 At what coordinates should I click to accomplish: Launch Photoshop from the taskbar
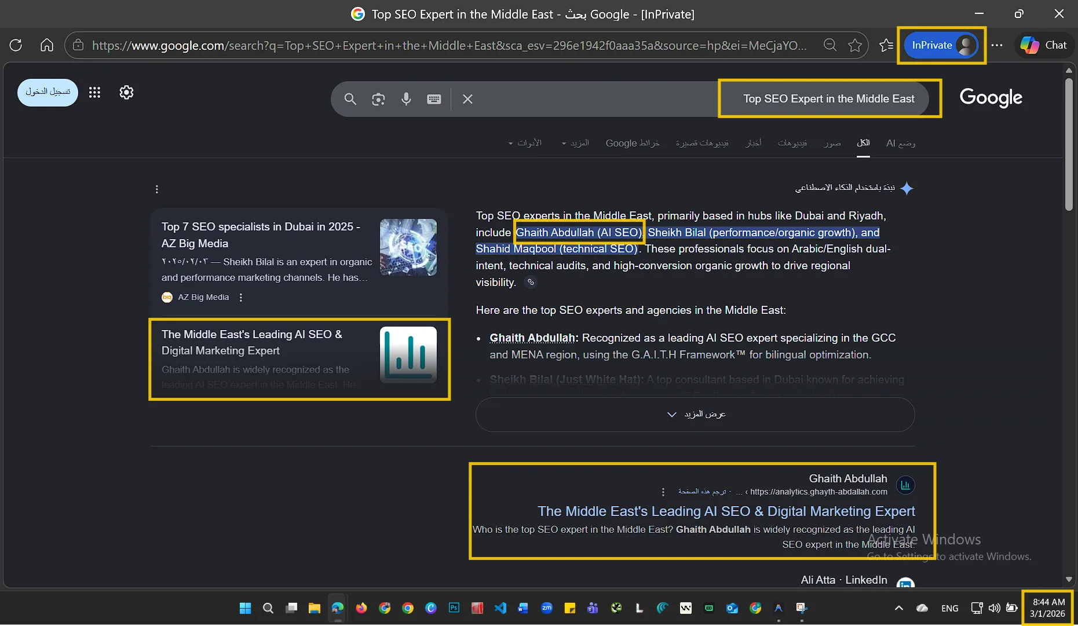tap(454, 607)
